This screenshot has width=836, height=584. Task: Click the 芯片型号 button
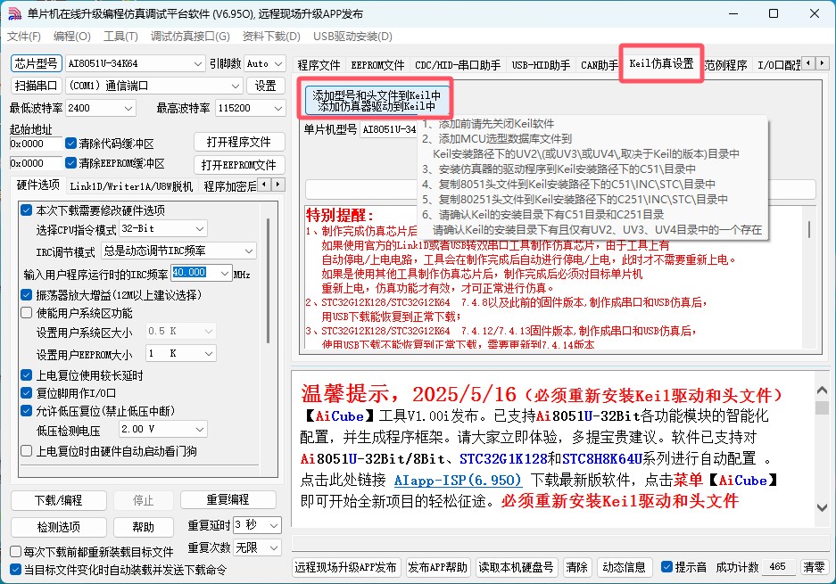(37, 63)
